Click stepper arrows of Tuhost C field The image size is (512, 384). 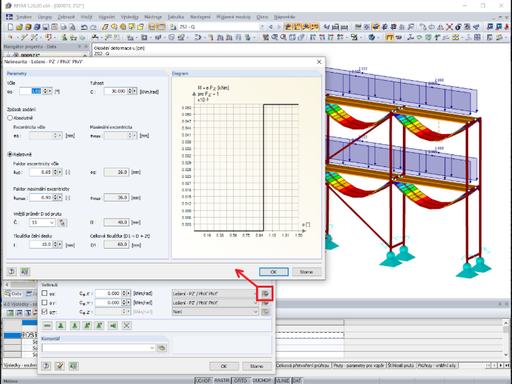130,91
